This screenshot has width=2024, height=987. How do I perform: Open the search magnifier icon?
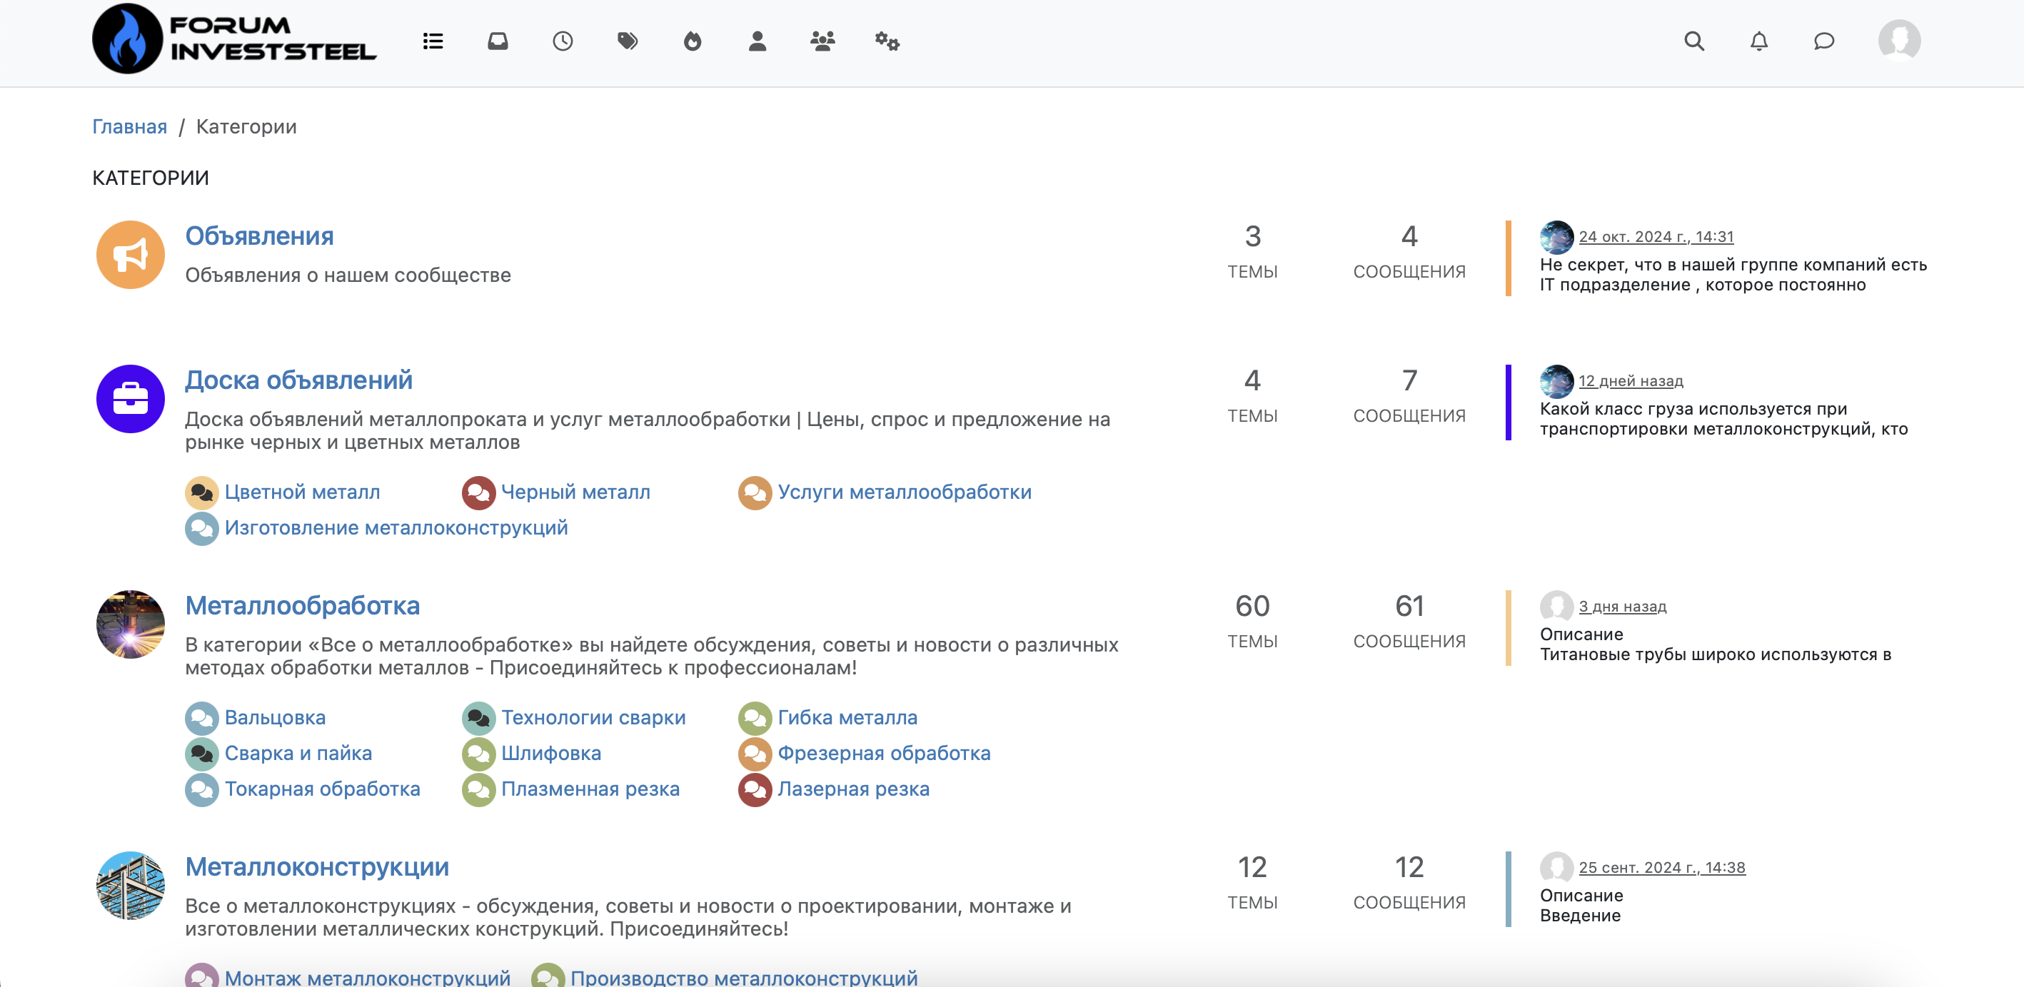click(1694, 41)
